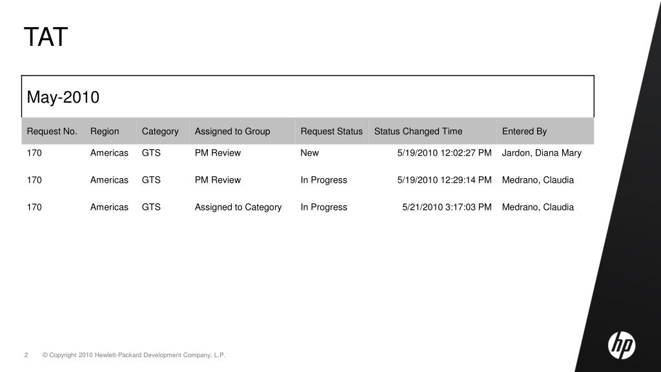Select Medrano, Claudia in the last row
The width and height of the screenshot is (661, 372).
pos(538,207)
